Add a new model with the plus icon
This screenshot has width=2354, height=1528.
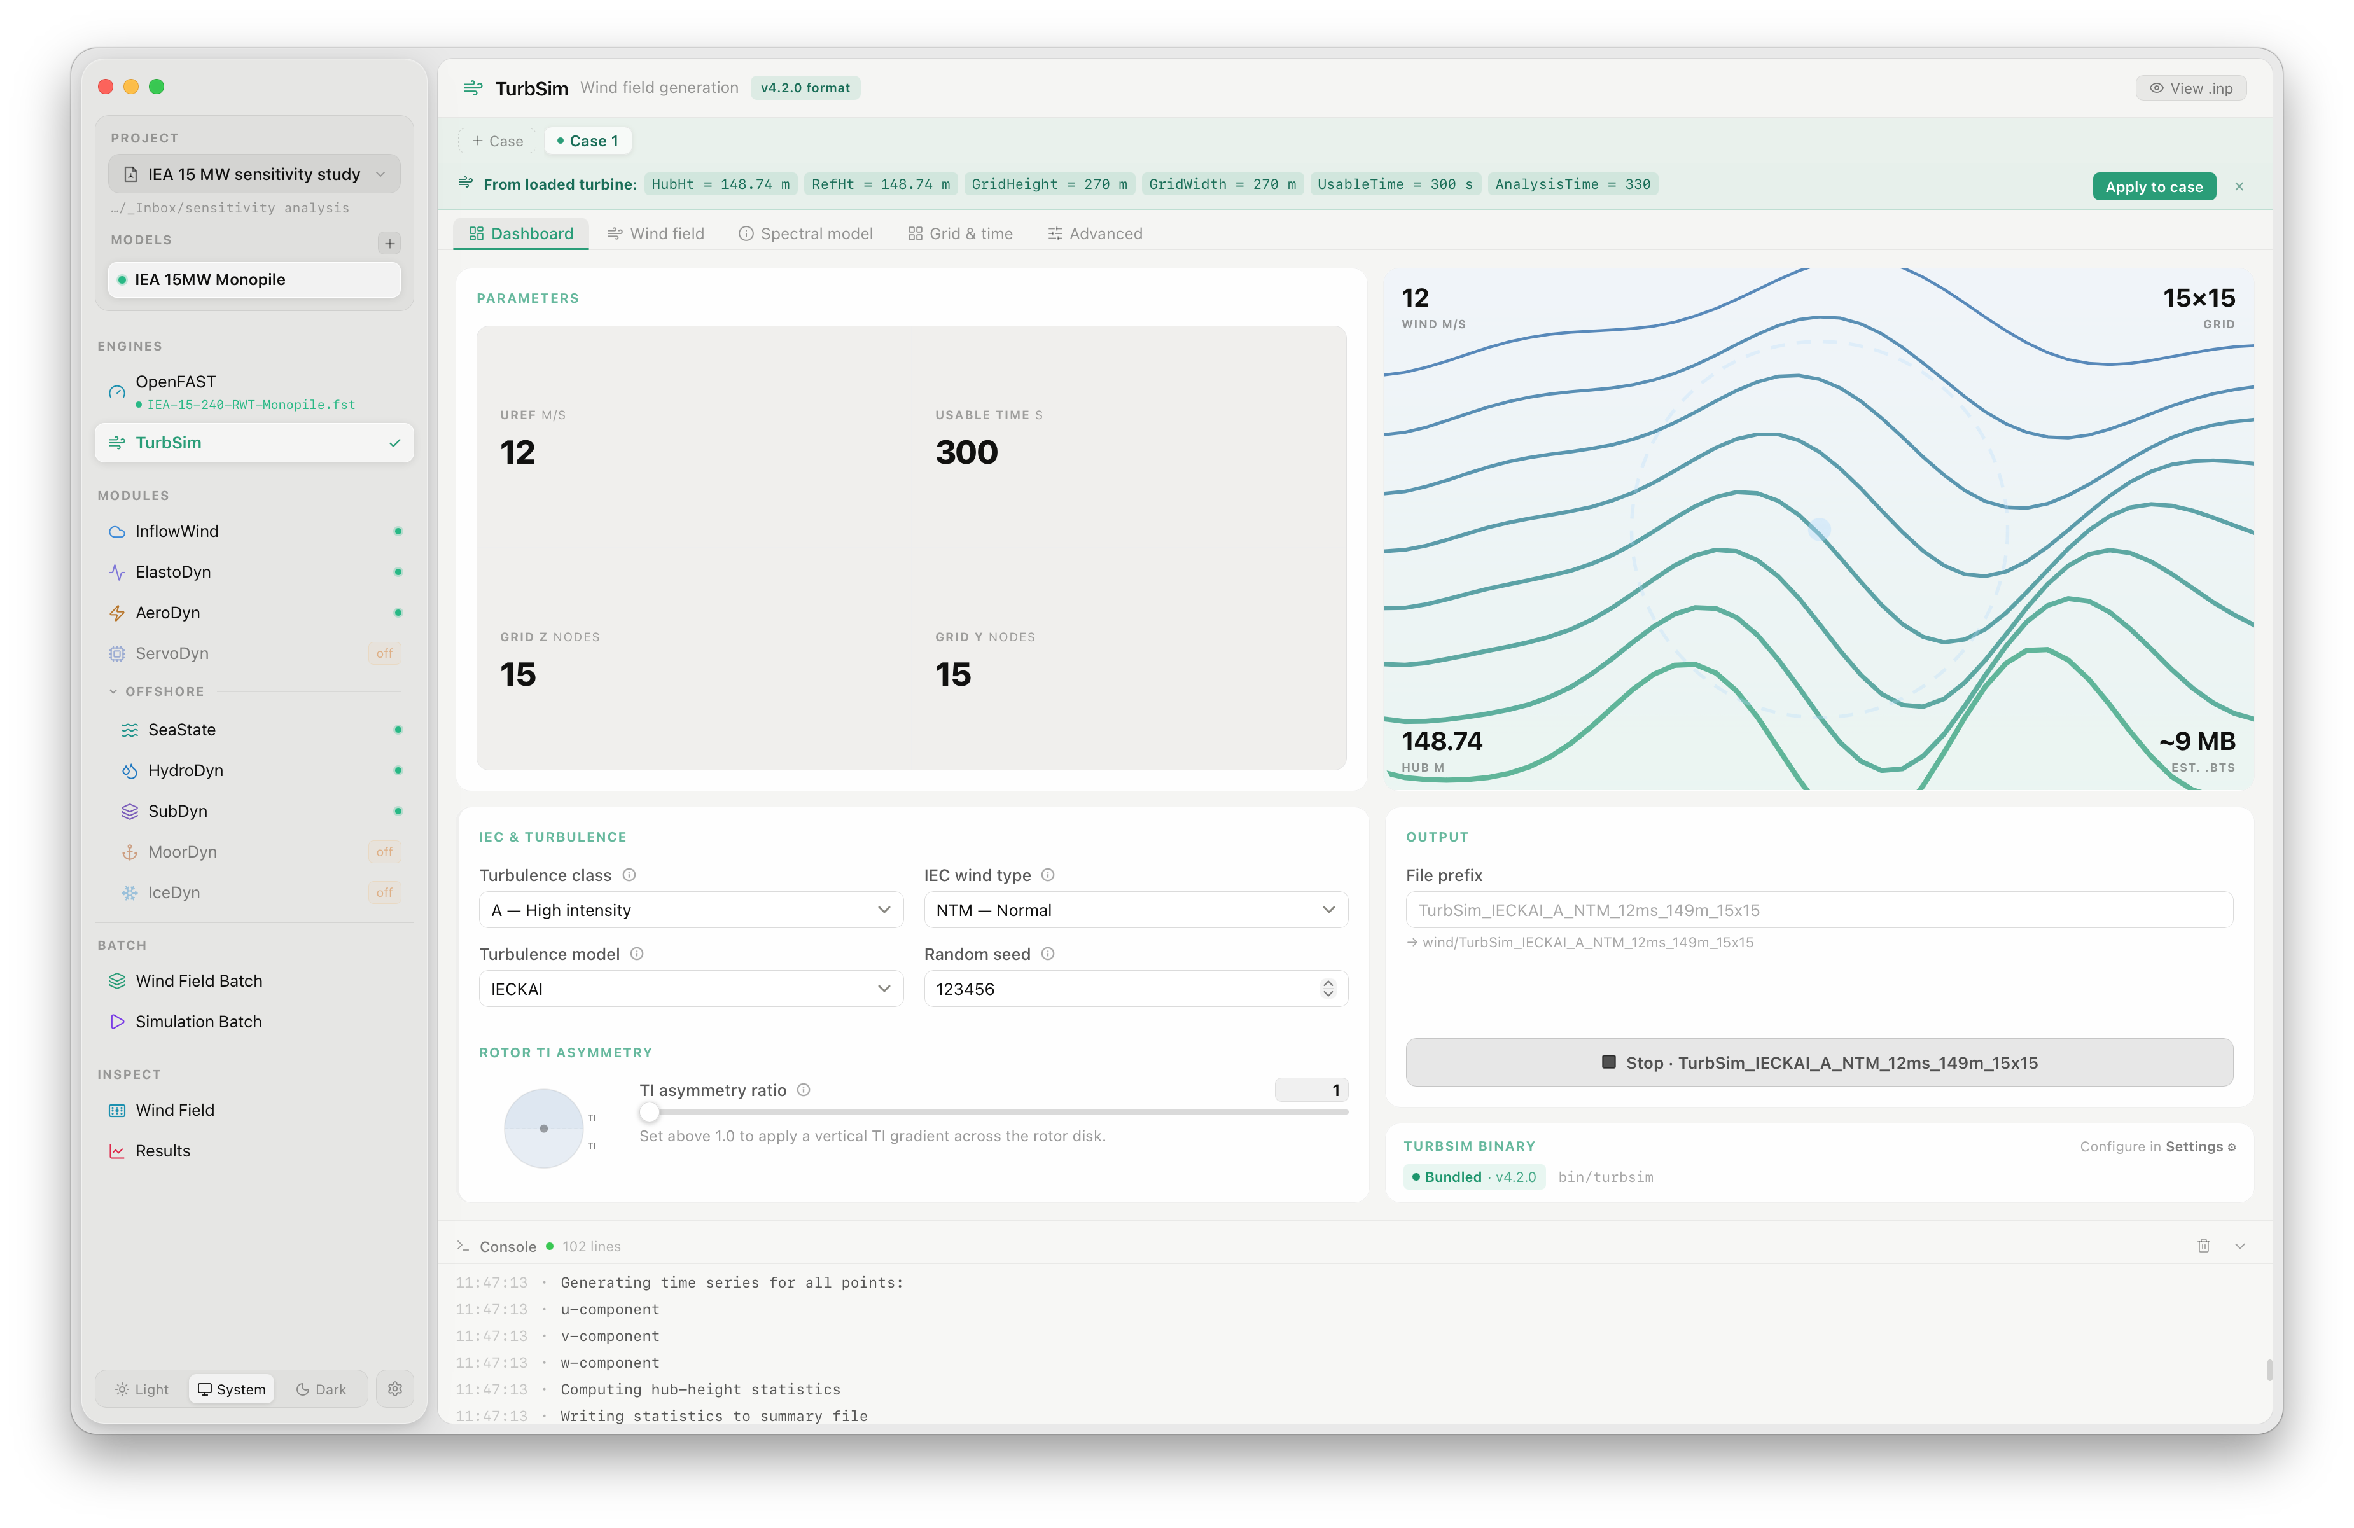390,242
